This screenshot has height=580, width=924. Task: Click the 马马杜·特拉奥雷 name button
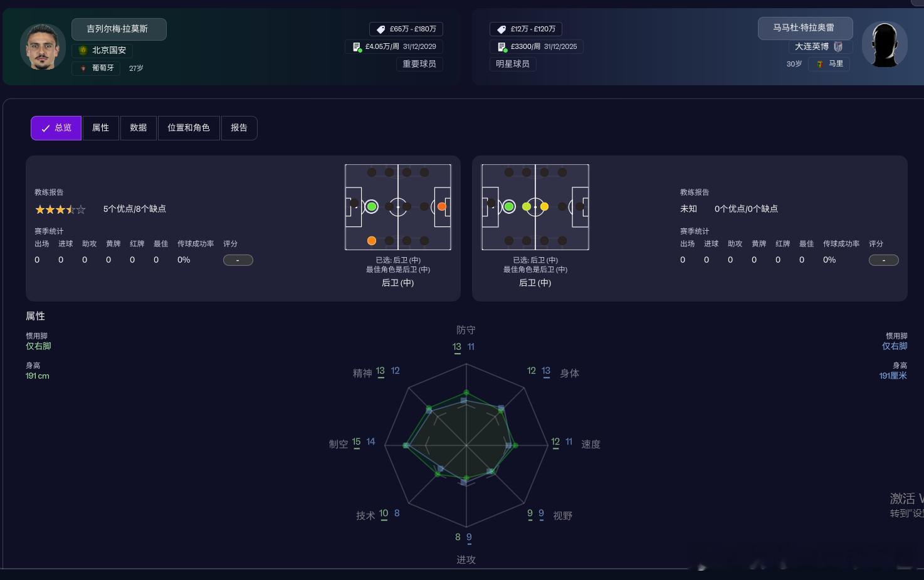805,28
